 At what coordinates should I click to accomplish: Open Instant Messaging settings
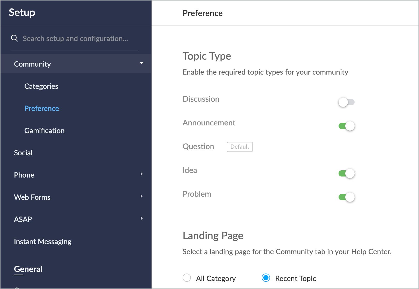click(42, 242)
